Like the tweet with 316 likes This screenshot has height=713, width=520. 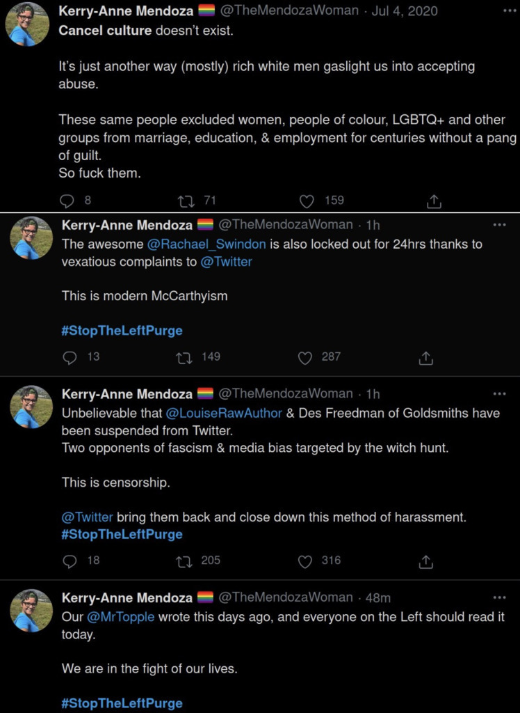304,561
